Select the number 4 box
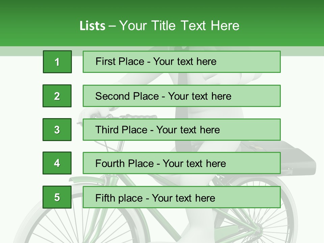The width and height of the screenshot is (324, 243). click(x=57, y=163)
